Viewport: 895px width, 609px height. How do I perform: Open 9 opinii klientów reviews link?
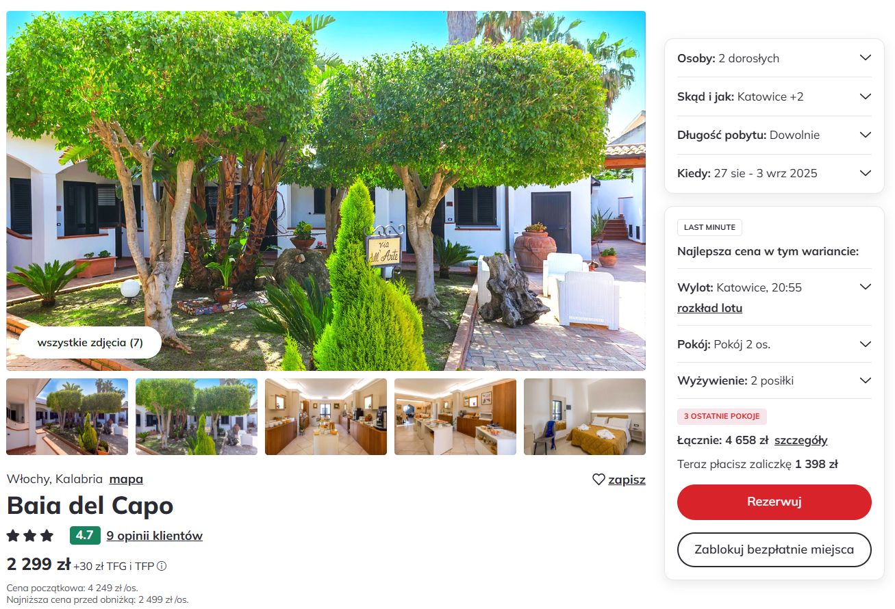[x=155, y=536]
